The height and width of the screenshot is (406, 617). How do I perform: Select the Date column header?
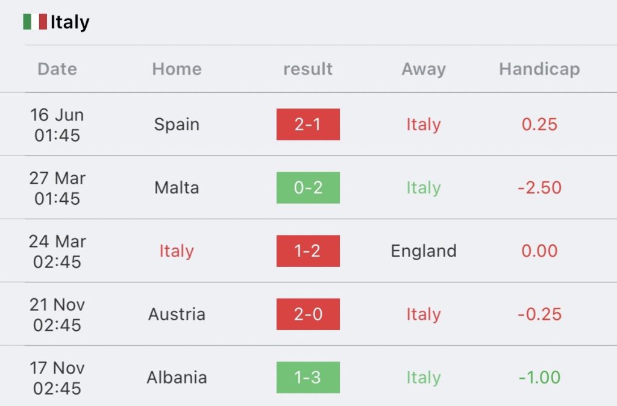point(57,69)
